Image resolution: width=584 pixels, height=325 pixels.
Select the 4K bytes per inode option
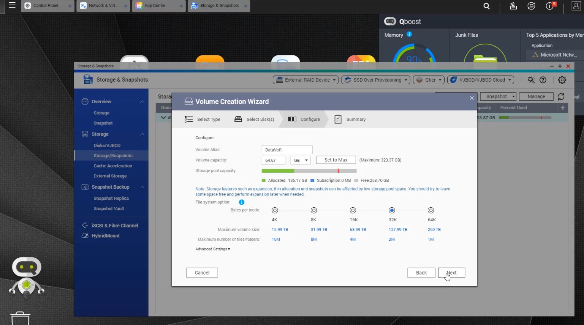tap(275, 210)
